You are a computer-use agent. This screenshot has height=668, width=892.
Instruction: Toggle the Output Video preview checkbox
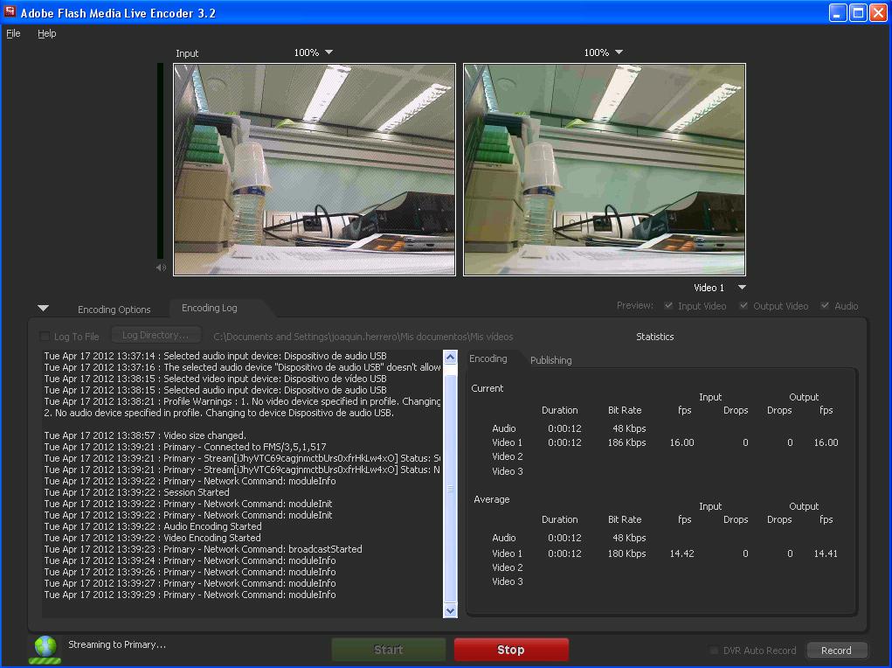[743, 306]
